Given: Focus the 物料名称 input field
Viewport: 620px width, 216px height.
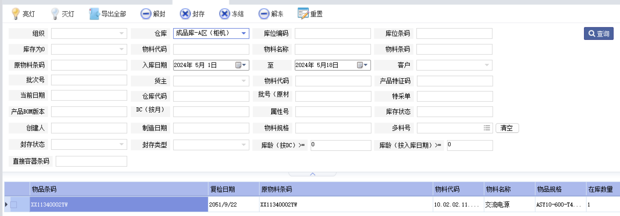Looking at the screenshot, I should [333, 49].
